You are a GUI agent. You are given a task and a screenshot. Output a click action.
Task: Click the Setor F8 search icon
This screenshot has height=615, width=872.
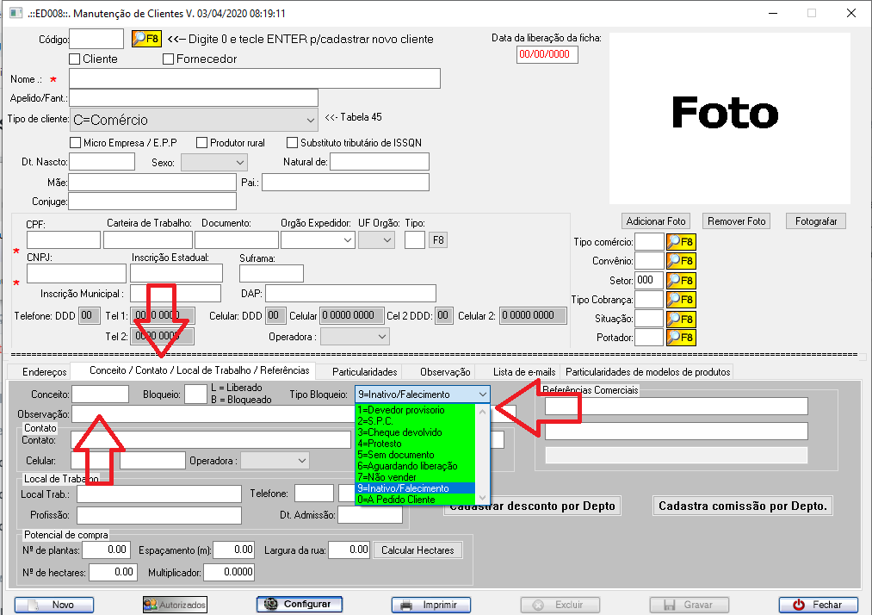(680, 280)
